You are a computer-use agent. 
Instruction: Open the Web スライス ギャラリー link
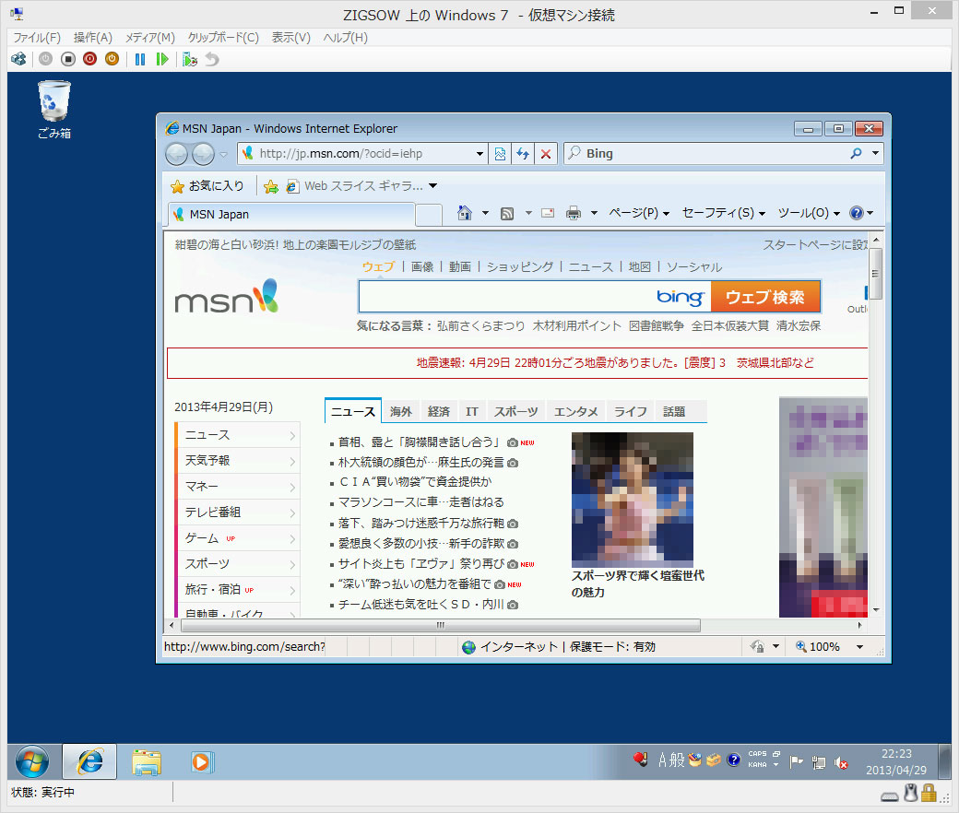(361, 186)
